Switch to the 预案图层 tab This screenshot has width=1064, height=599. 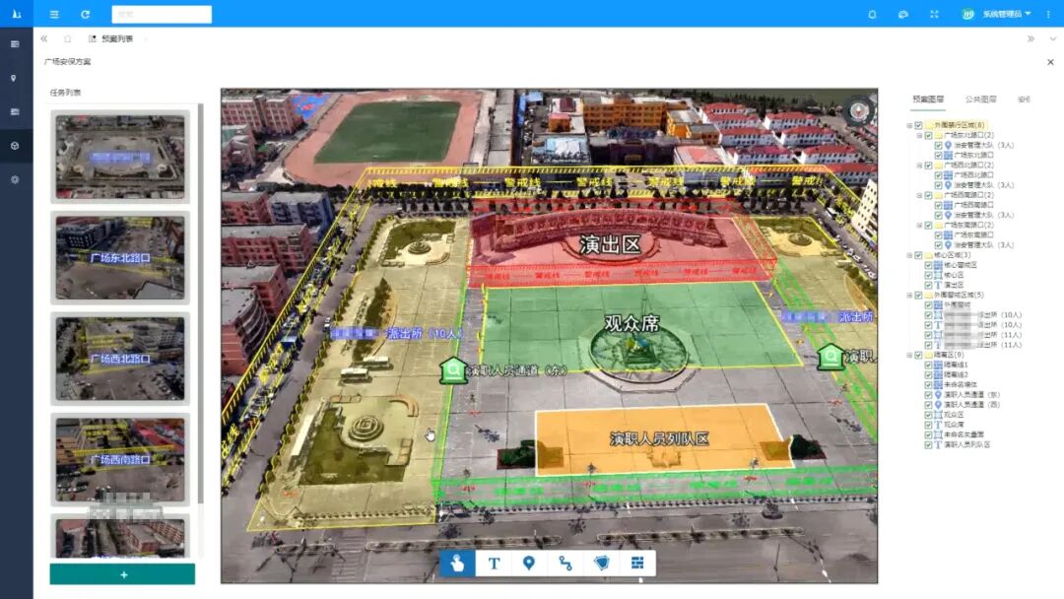928,100
